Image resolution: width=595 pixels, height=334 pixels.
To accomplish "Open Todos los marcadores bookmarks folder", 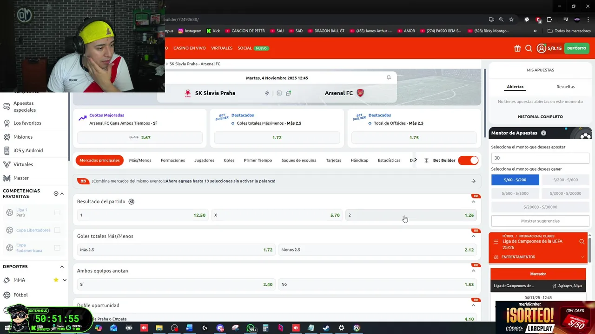I will point(569,31).
